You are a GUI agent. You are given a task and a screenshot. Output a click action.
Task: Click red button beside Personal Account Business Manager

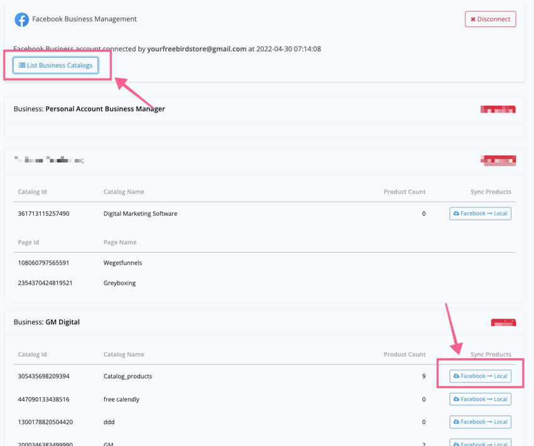coord(498,109)
